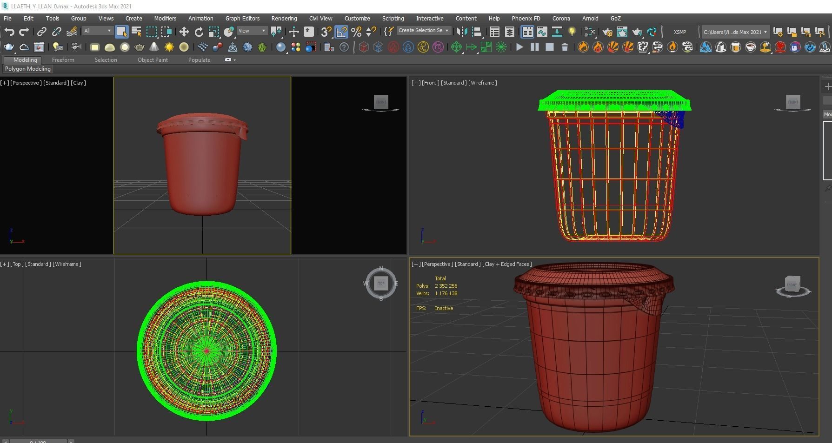Click the ViewCube in Front viewport
Image resolution: width=832 pixels, height=443 pixels.
coord(793,102)
